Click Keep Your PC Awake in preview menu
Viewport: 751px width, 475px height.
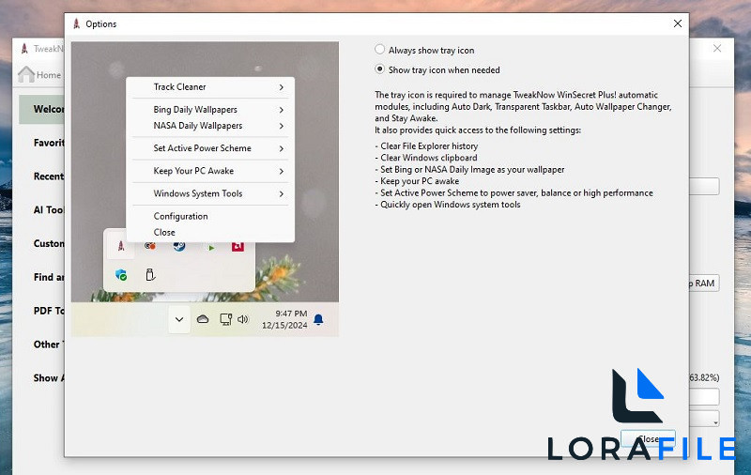click(x=193, y=171)
